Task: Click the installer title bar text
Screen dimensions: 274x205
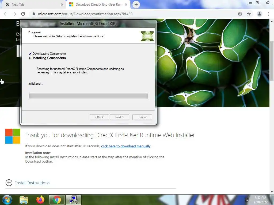Action: pos(88,24)
